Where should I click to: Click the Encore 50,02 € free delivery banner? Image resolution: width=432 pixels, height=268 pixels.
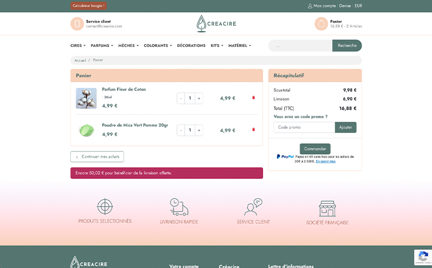point(167,173)
